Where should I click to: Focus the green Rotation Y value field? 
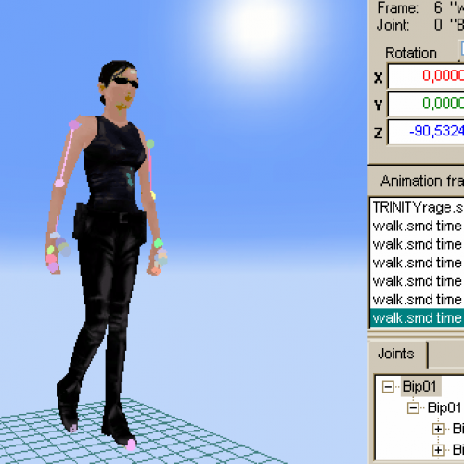[x=427, y=103]
